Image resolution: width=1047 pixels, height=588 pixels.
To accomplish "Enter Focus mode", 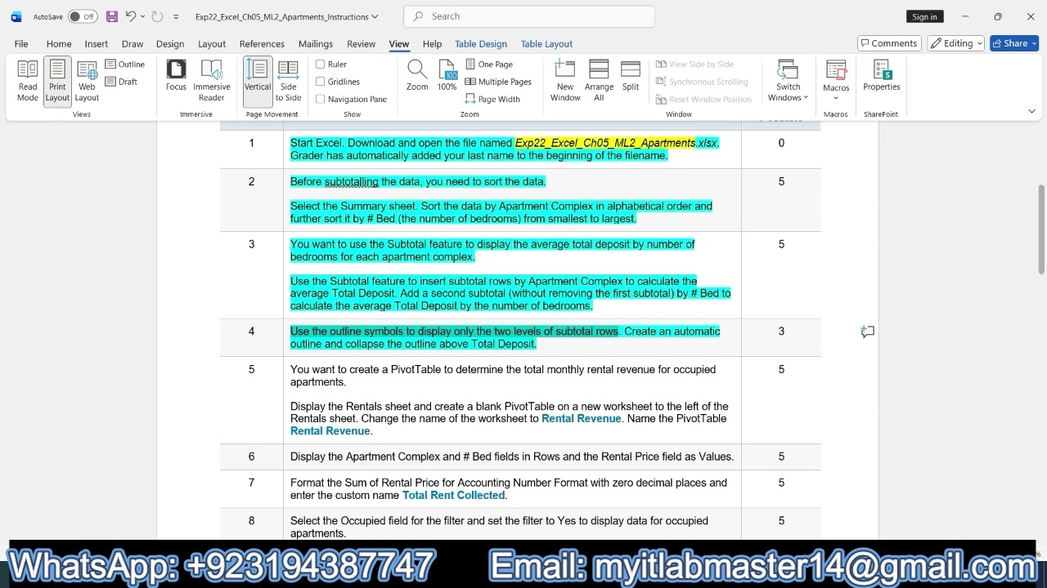I will pyautogui.click(x=176, y=75).
